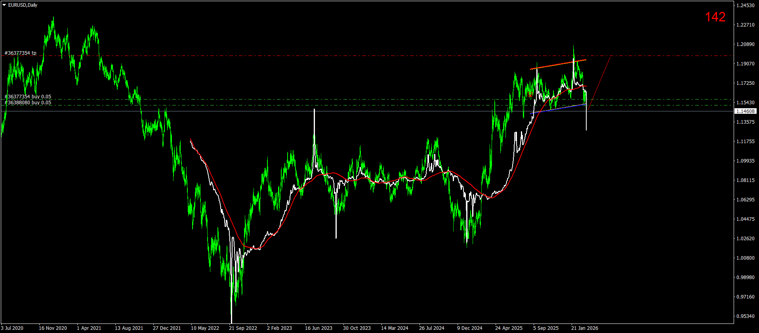
Task: Click the 21 Jan 2026 date on time axis
Action: 585,328
